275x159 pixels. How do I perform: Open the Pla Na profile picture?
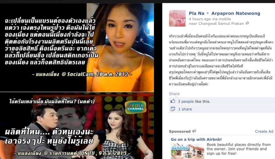tap(177, 18)
